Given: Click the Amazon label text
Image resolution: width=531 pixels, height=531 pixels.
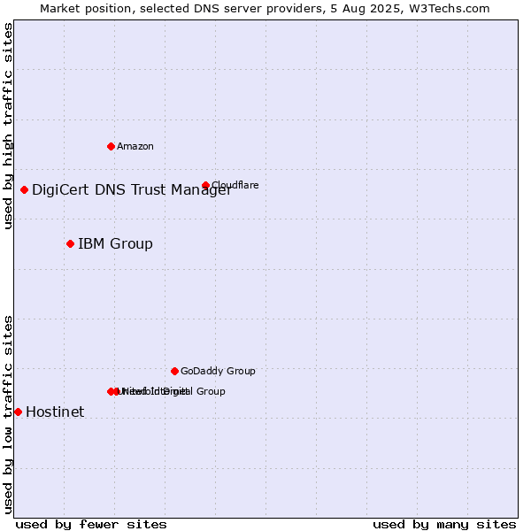Looking at the screenshot, I should click(x=135, y=146).
